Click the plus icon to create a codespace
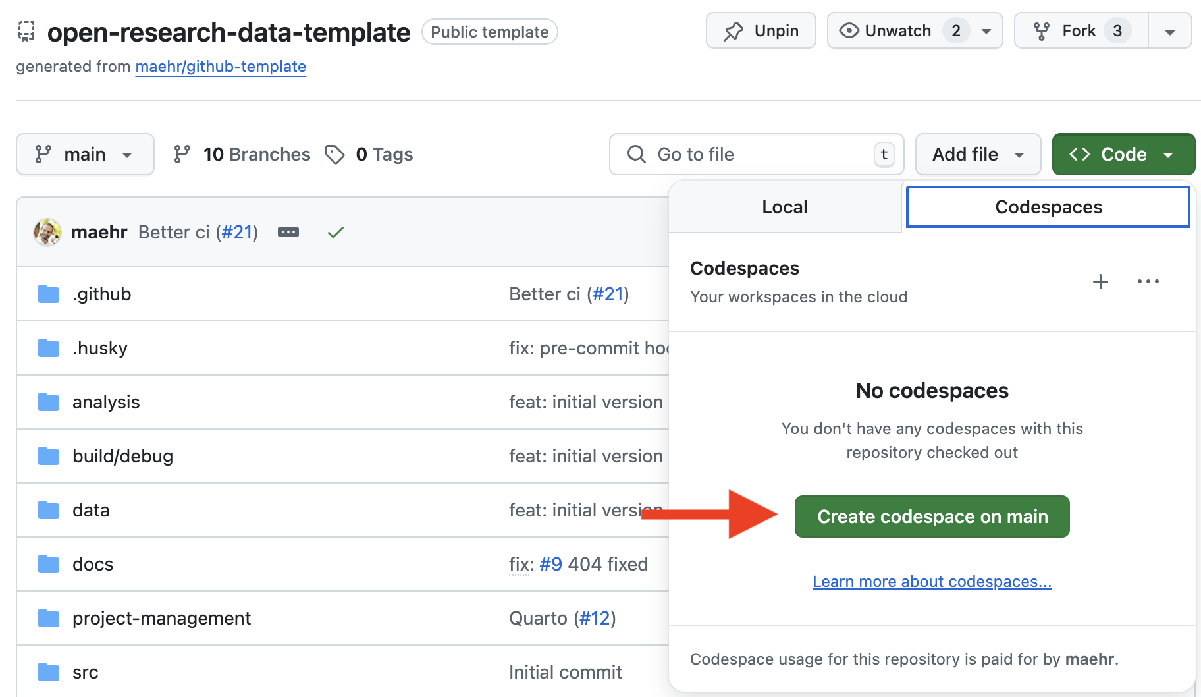Image resolution: width=1201 pixels, height=697 pixels. point(1100,282)
